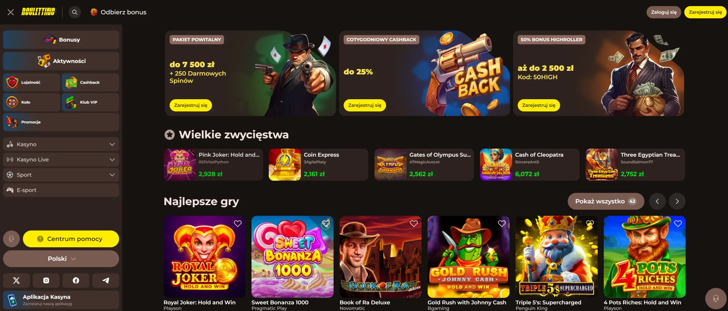Image resolution: width=728 pixels, height=311 pixels.
Task: Show next games with right arrow
Action: [x=677, y=201]
